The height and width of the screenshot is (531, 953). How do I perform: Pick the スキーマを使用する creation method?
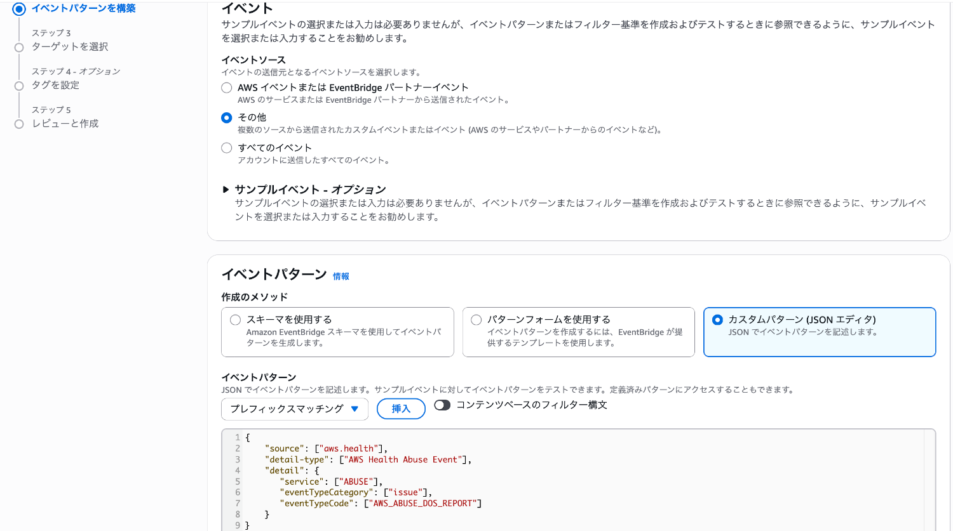(x=236, y=320)
